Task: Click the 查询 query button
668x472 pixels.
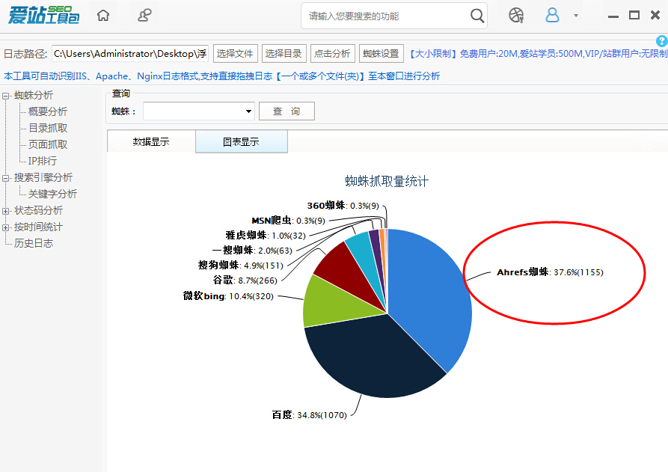Action: click(x=286, y=111)
